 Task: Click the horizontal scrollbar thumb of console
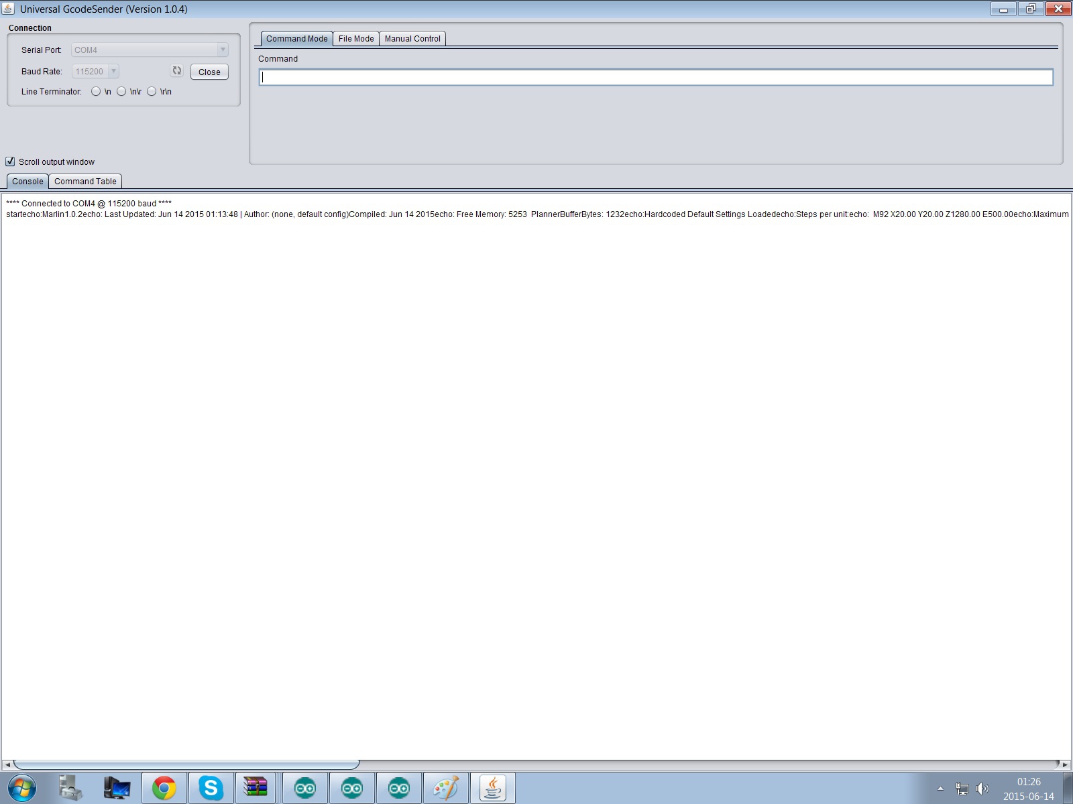pos(186,764)
